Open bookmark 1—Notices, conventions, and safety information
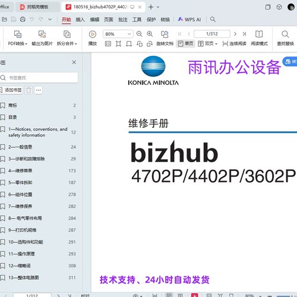The width and height of the screenshot is (297, 297). pyautogui.click(x=38, y=132)
